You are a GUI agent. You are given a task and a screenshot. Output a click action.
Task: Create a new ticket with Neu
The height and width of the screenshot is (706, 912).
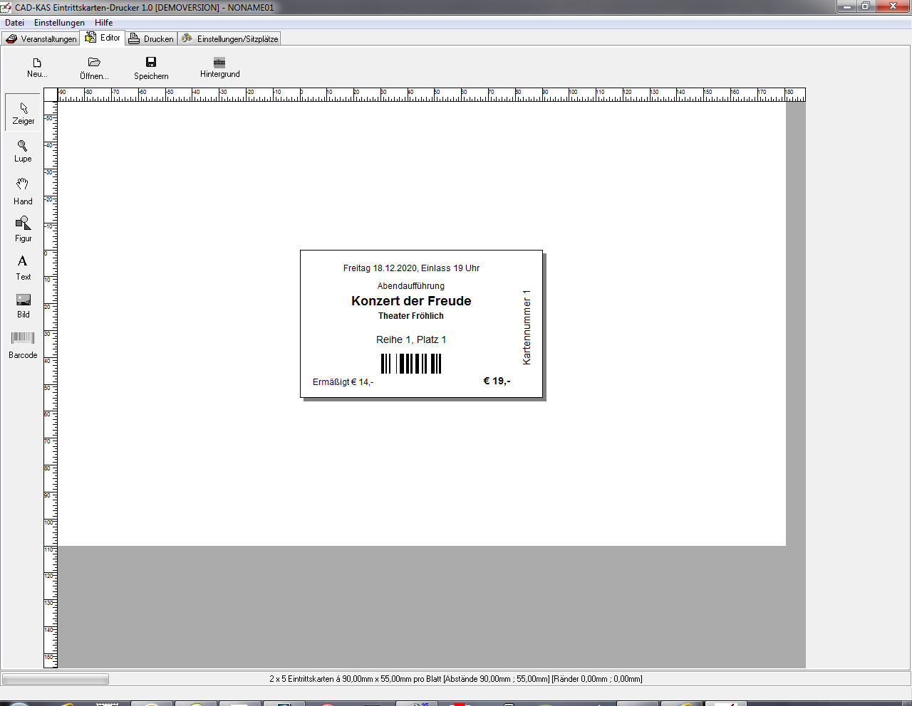(x=37, y=68)
